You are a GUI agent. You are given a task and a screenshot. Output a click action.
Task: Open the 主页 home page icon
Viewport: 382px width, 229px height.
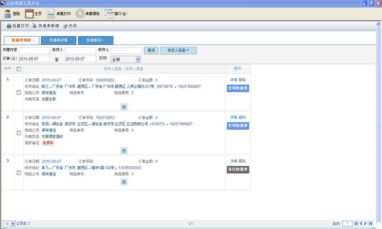29,14
